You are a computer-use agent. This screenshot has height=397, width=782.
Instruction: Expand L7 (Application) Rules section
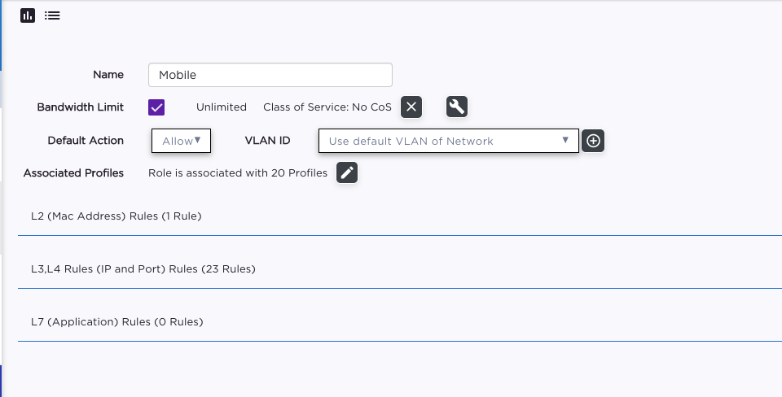click(116, 321)
